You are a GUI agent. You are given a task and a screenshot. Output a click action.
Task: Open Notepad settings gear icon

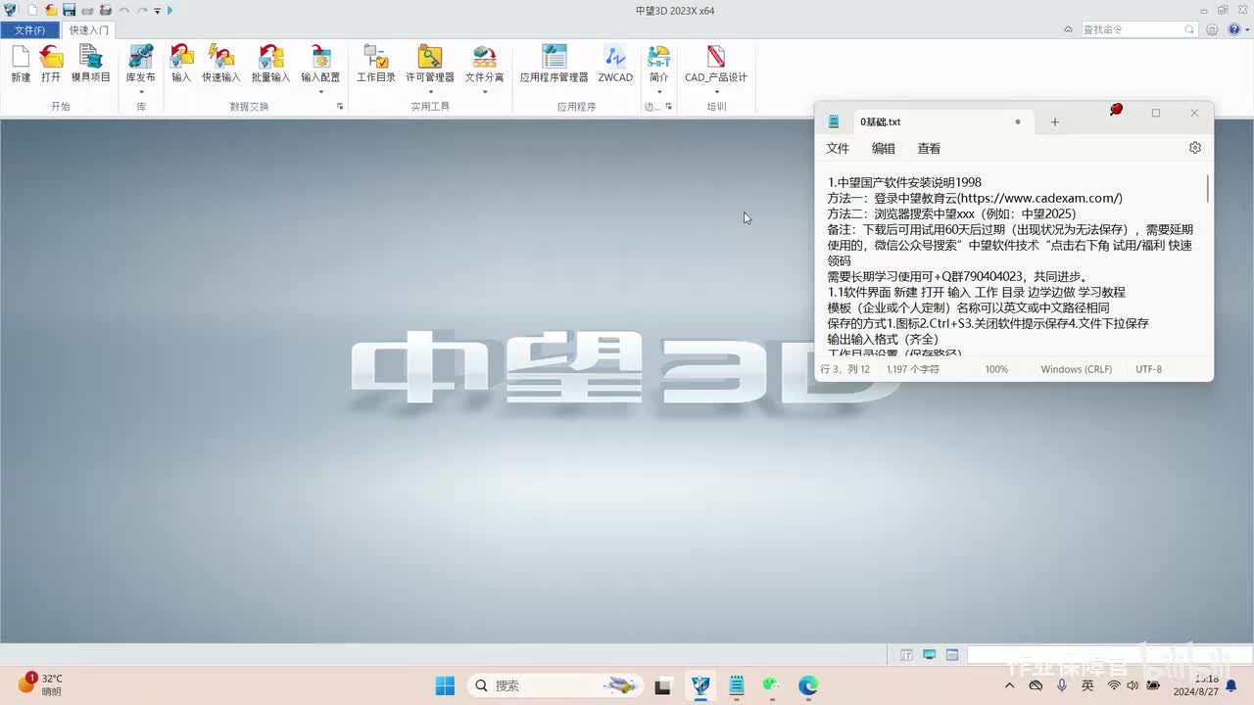[1195, 148]
